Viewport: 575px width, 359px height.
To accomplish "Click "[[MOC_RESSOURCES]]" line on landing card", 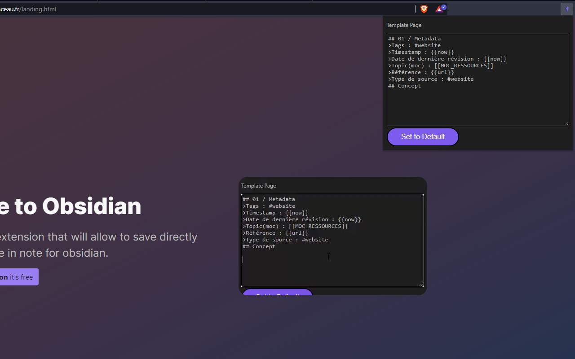I will (x=295, y=226).
